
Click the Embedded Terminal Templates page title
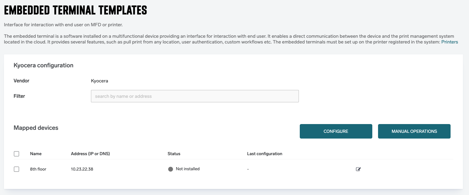point(76,10)
